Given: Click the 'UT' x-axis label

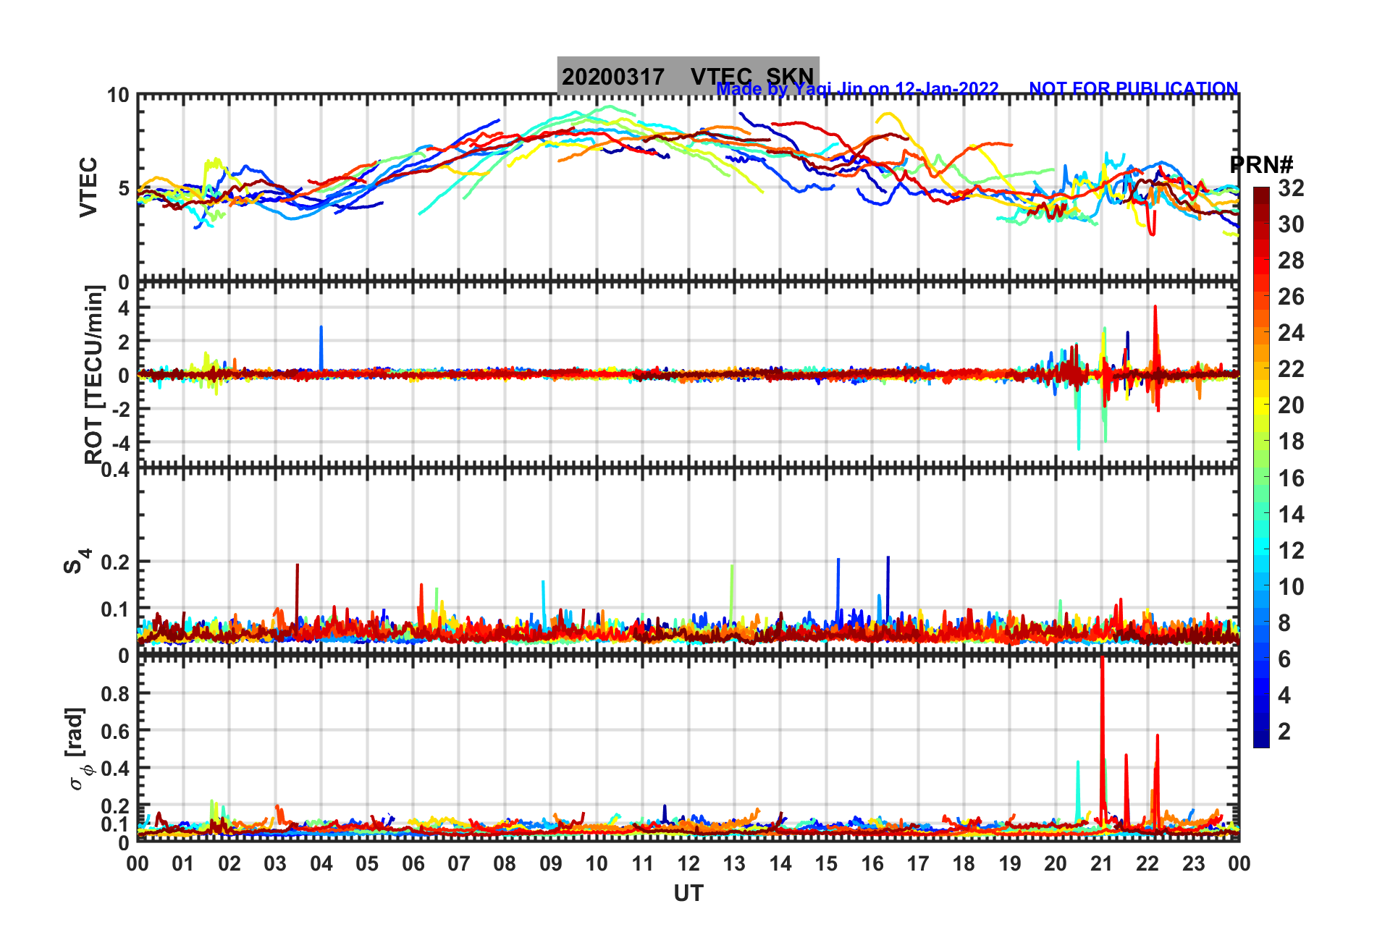Looking at the screenshot, I should pyautogui.click(x=688, y=894).
